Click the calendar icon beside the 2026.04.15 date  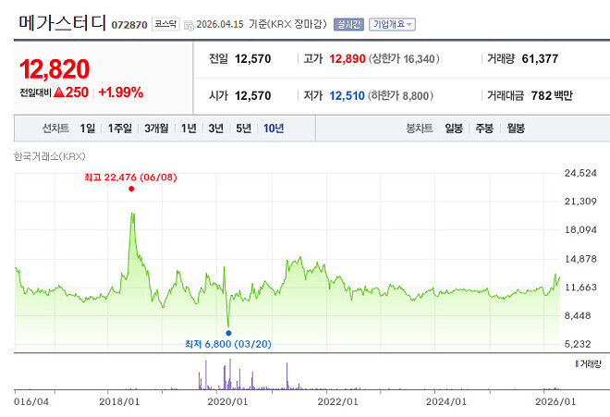tap(189, 26)
